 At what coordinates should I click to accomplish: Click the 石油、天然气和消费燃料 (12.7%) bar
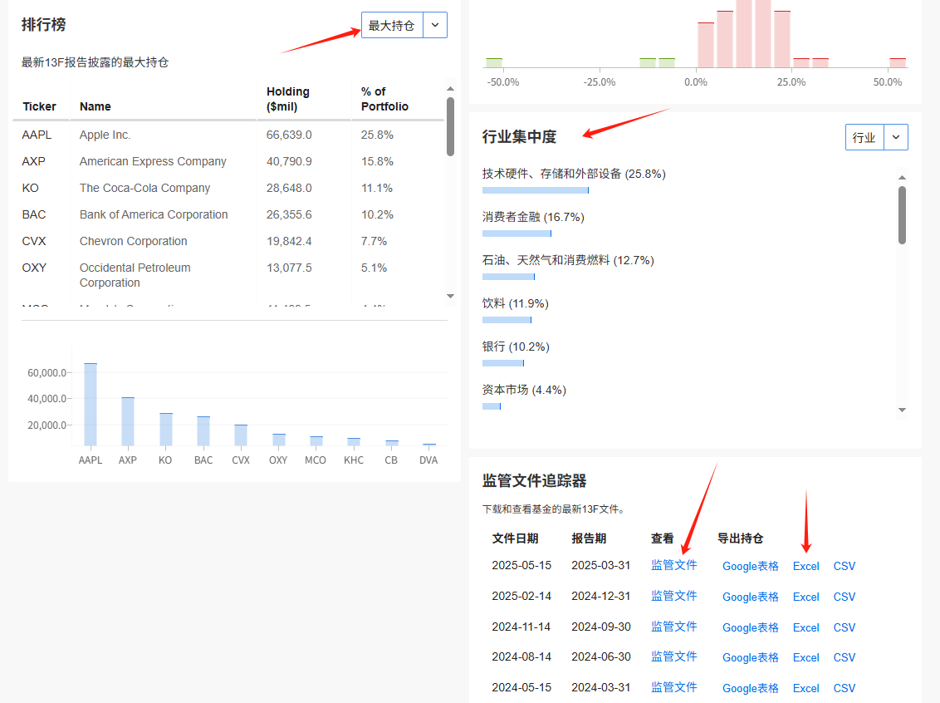pos(508,277)
